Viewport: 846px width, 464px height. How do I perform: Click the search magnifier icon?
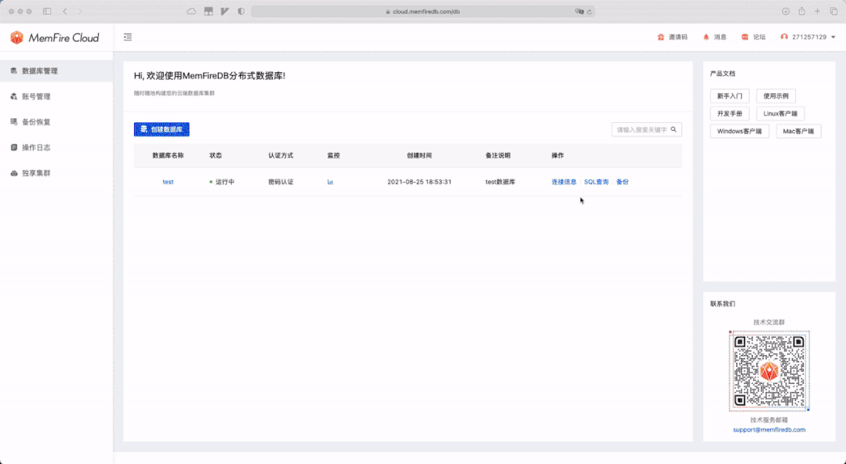click(674, 129)
